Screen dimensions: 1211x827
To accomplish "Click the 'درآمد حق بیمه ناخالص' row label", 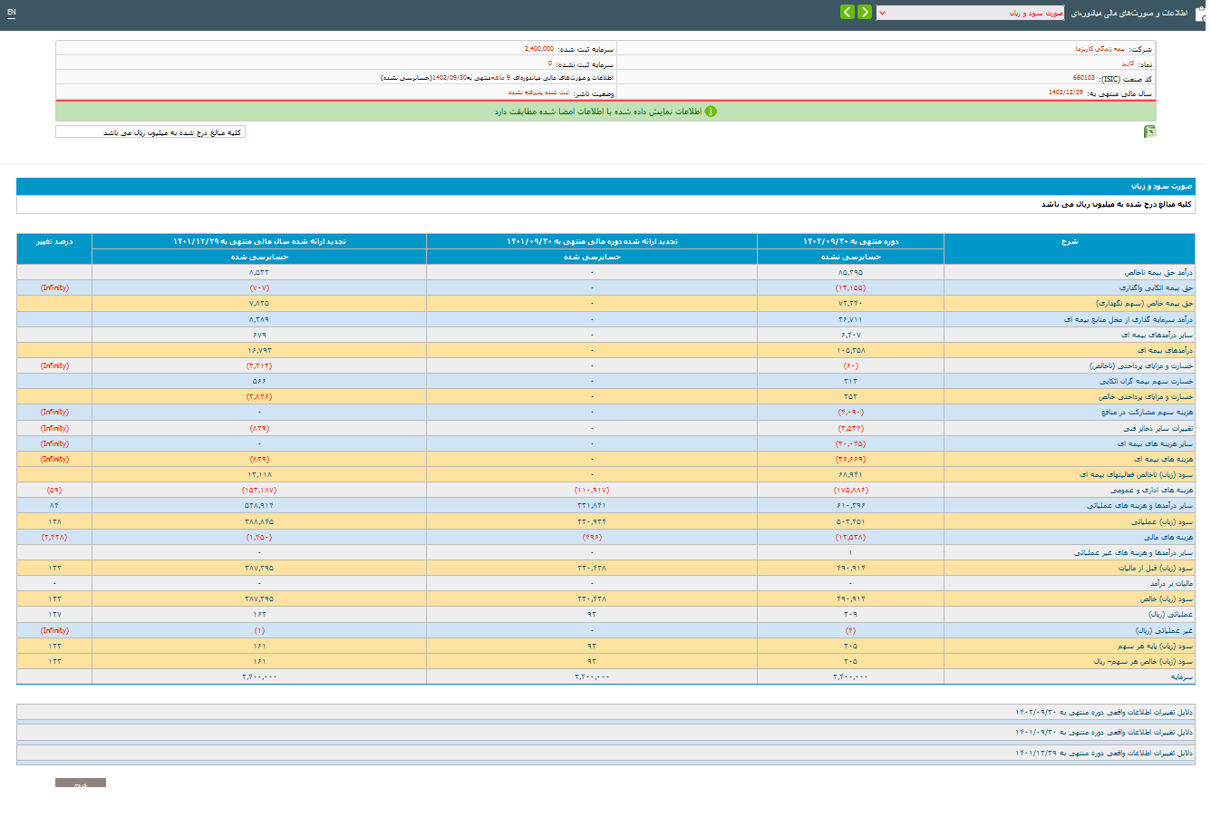I will [x=1158, y=272].
